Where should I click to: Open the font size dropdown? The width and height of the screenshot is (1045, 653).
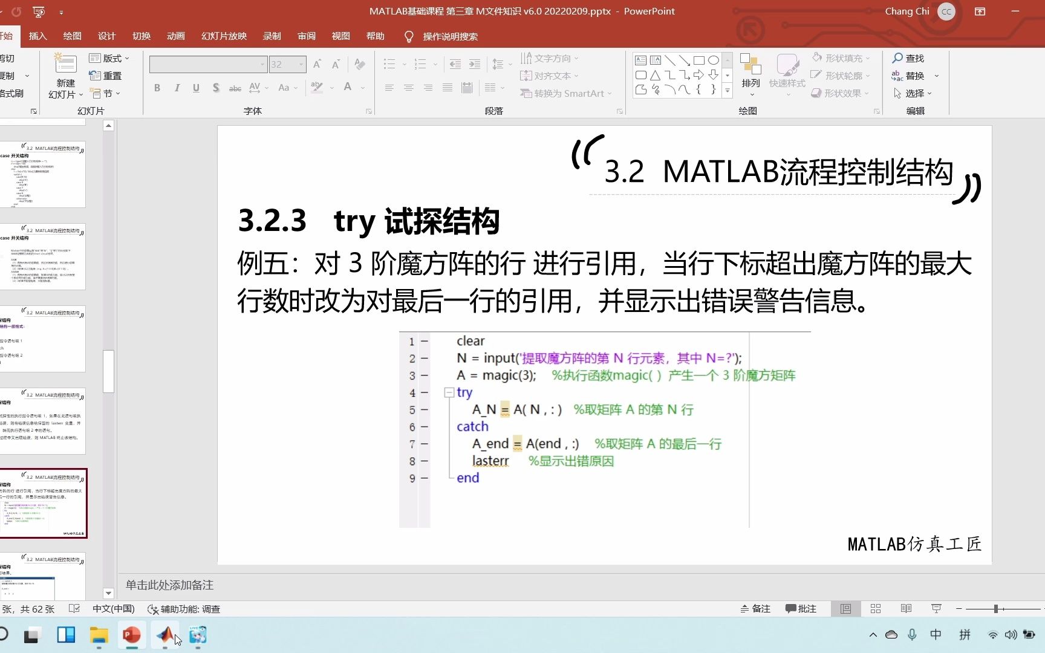(301, 64)
